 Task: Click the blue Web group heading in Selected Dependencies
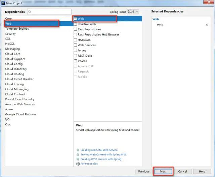pyautogui.click(x=156, y=19)
